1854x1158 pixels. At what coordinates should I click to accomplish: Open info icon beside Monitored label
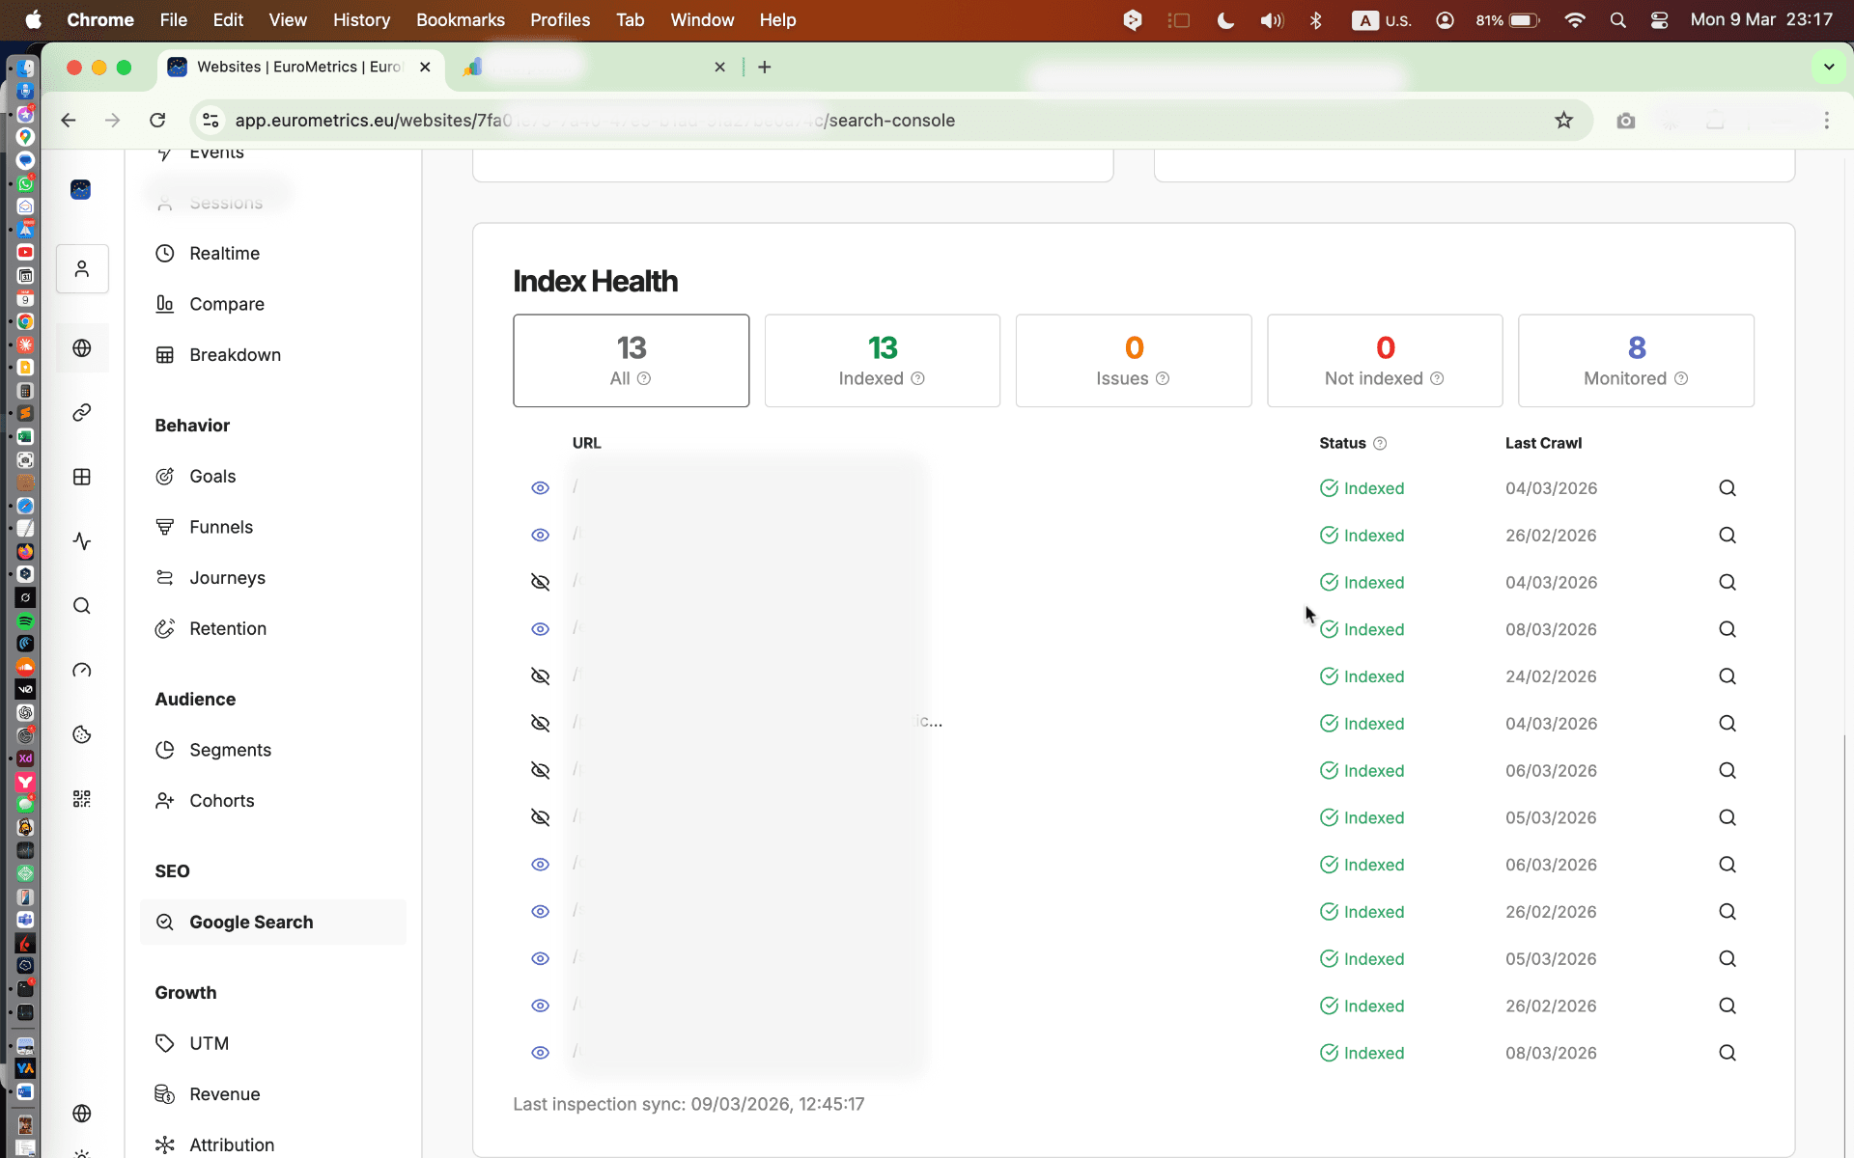pos(1681,378)
